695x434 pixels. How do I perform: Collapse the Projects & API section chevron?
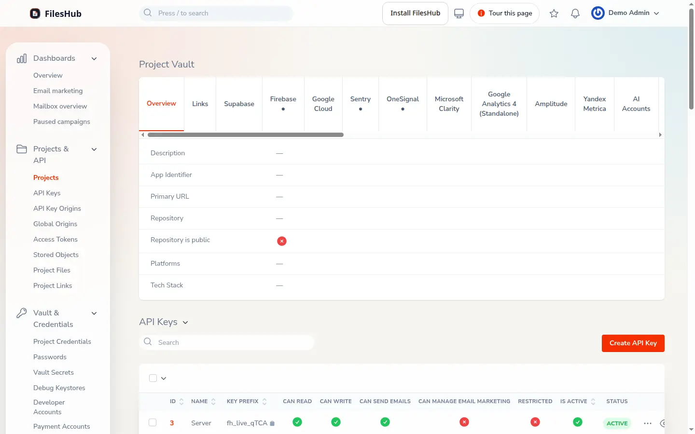click(94, 149)
